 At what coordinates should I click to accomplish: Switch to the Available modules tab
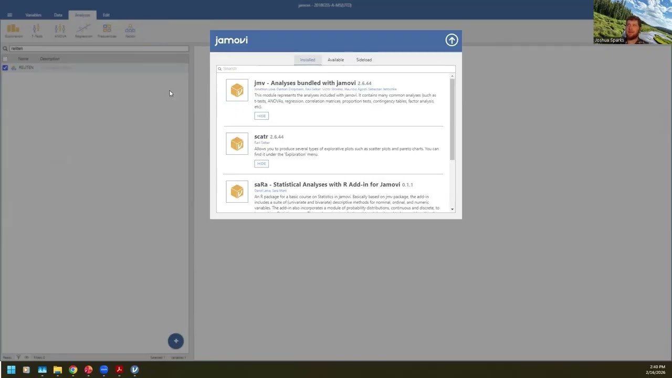click(x=335, y=60)
